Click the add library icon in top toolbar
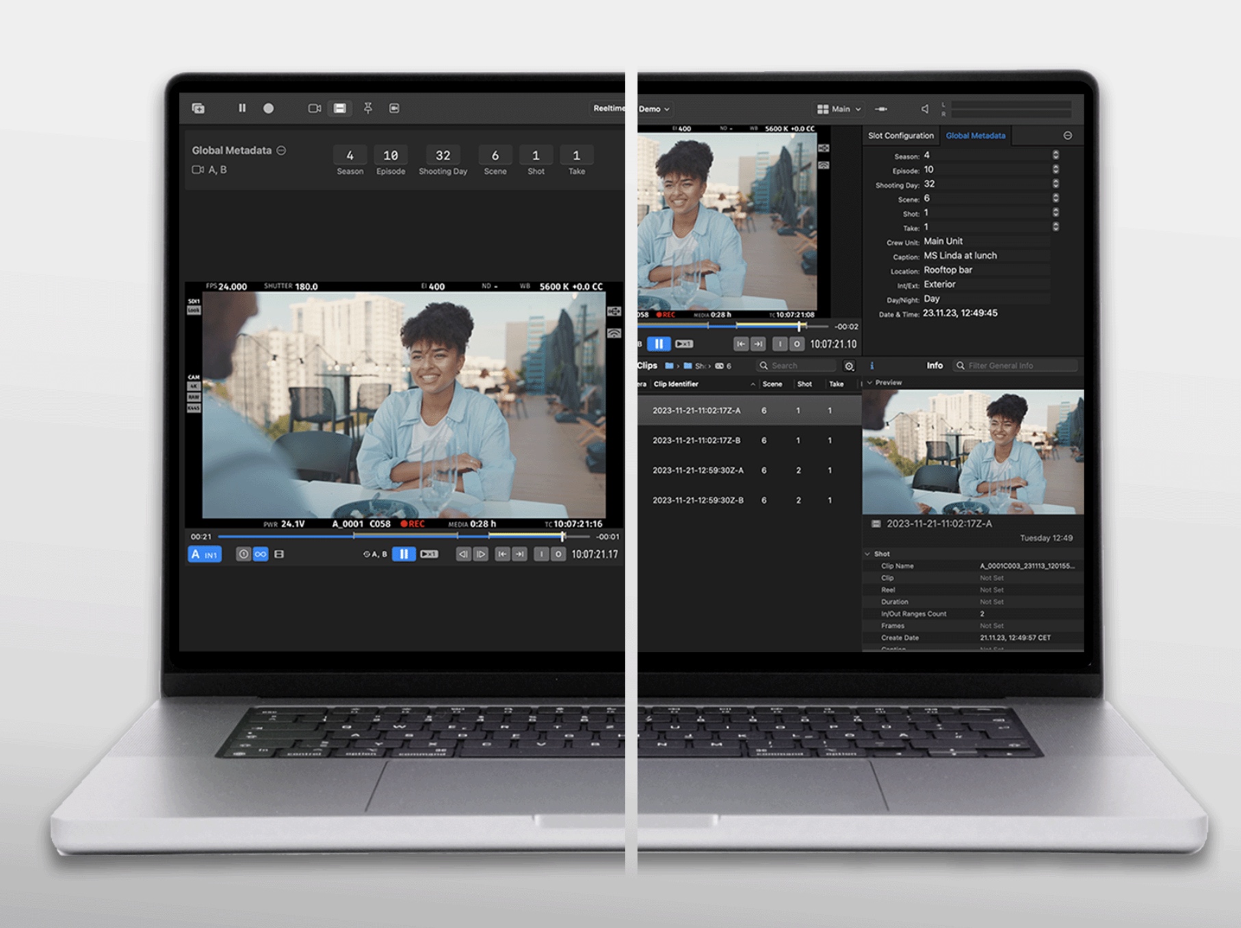This screenshot has height=928, width=1241. tap(198, 108)
